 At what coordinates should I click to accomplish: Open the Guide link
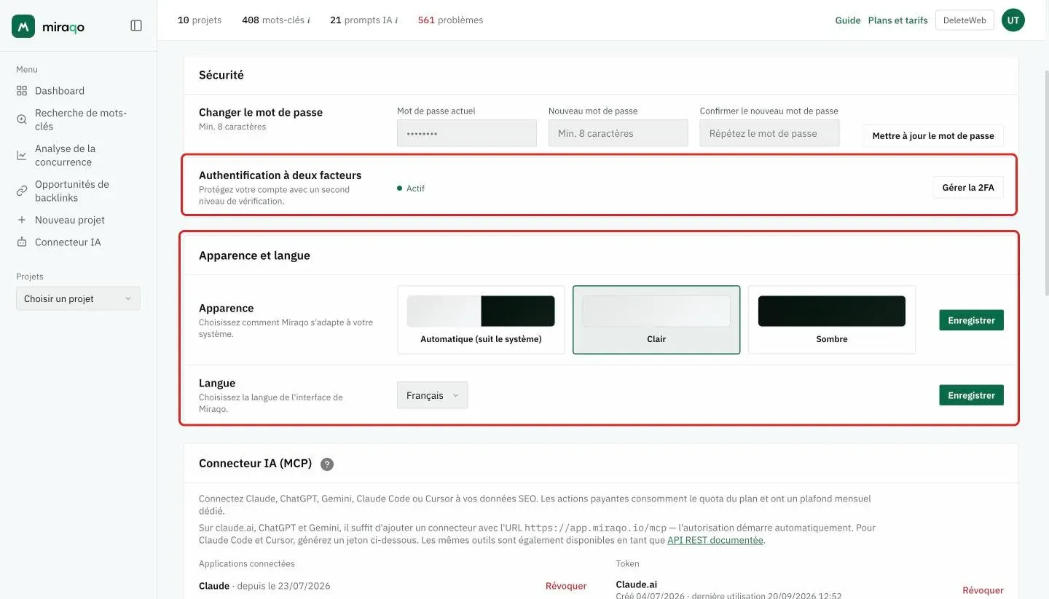coord(848,20)
